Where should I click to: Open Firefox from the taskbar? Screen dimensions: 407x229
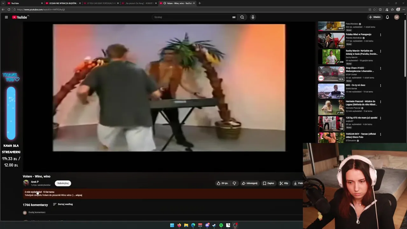[x=179, y=225]
